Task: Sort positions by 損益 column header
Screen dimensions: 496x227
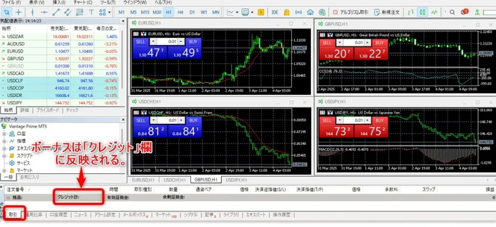Action: point(490,189)
